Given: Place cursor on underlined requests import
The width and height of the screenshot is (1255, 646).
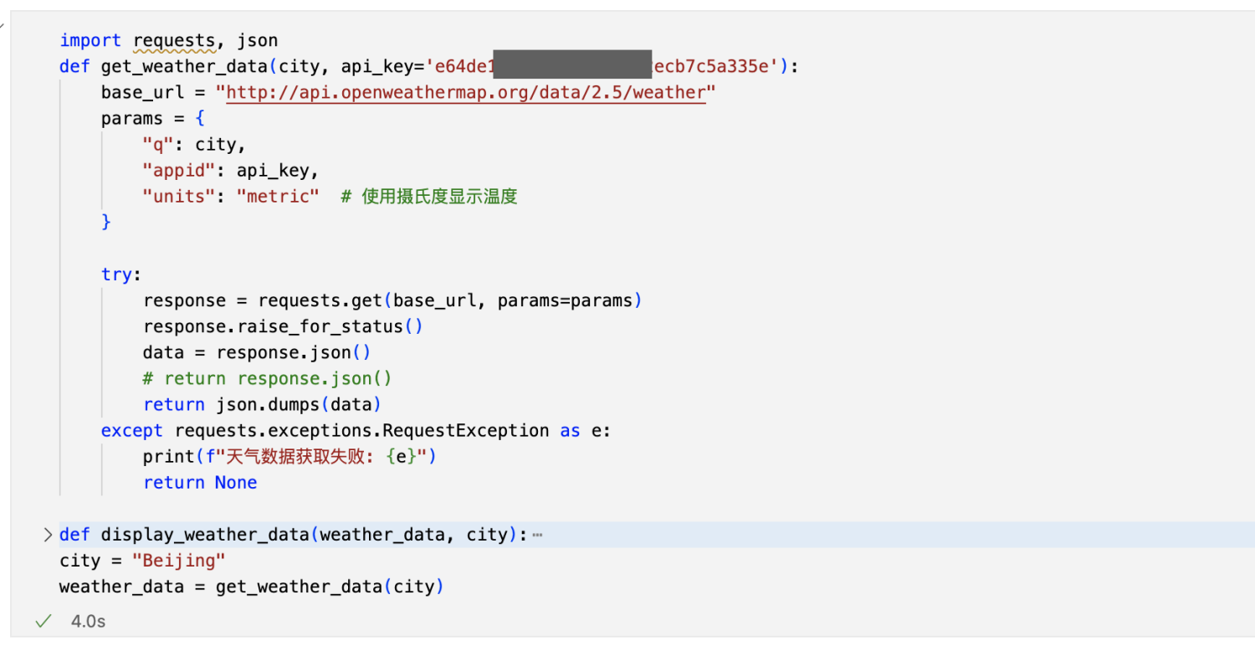Looking at the screenshot, I should [174, 40].
